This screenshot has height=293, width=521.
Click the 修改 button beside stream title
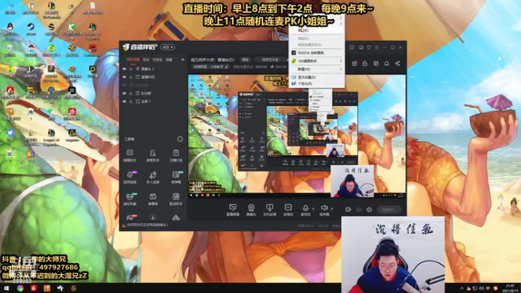(246, 60)
